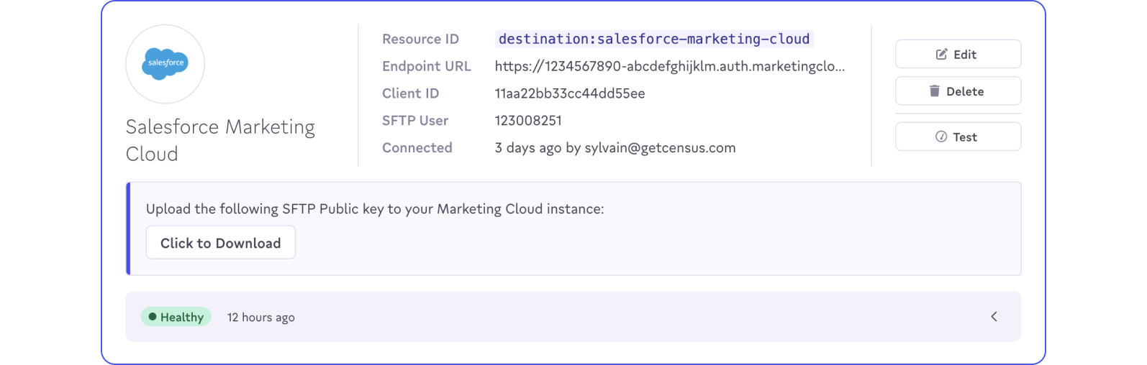1147x365 pixels.
Task: Click the trash can icon for Delete
Action: tap(934, 91)
